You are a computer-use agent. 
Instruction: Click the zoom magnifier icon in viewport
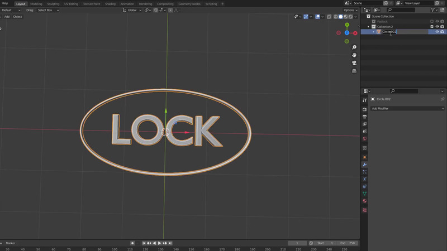point(354,47)
